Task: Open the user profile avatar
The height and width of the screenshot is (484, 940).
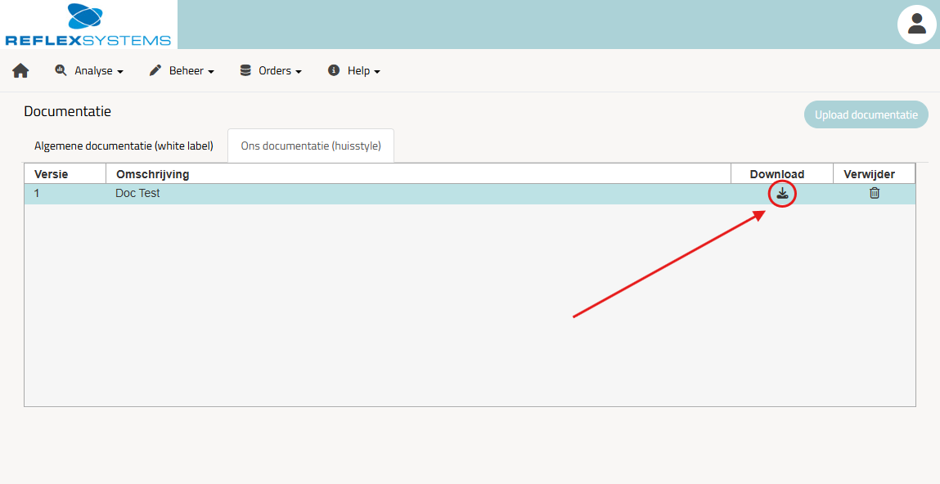Action: [916, 24]
